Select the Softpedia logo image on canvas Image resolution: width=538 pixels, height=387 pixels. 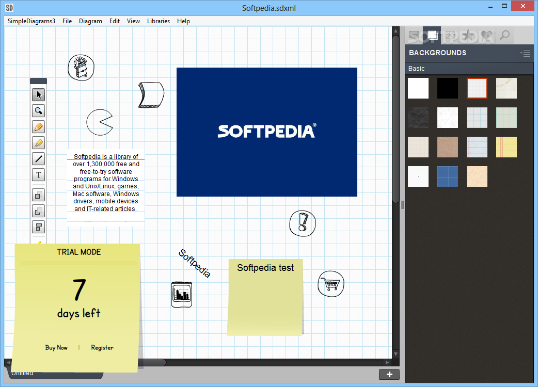click(x=266, y=132)
